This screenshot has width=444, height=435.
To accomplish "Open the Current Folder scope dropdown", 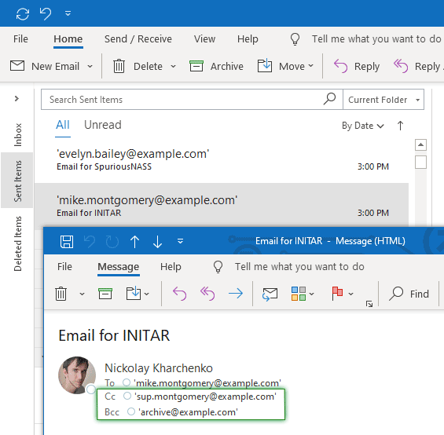I will (x=383, y=100).
